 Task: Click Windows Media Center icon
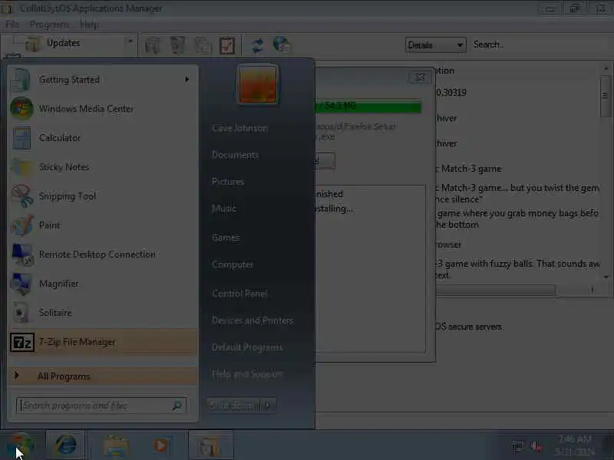[22, 108]
